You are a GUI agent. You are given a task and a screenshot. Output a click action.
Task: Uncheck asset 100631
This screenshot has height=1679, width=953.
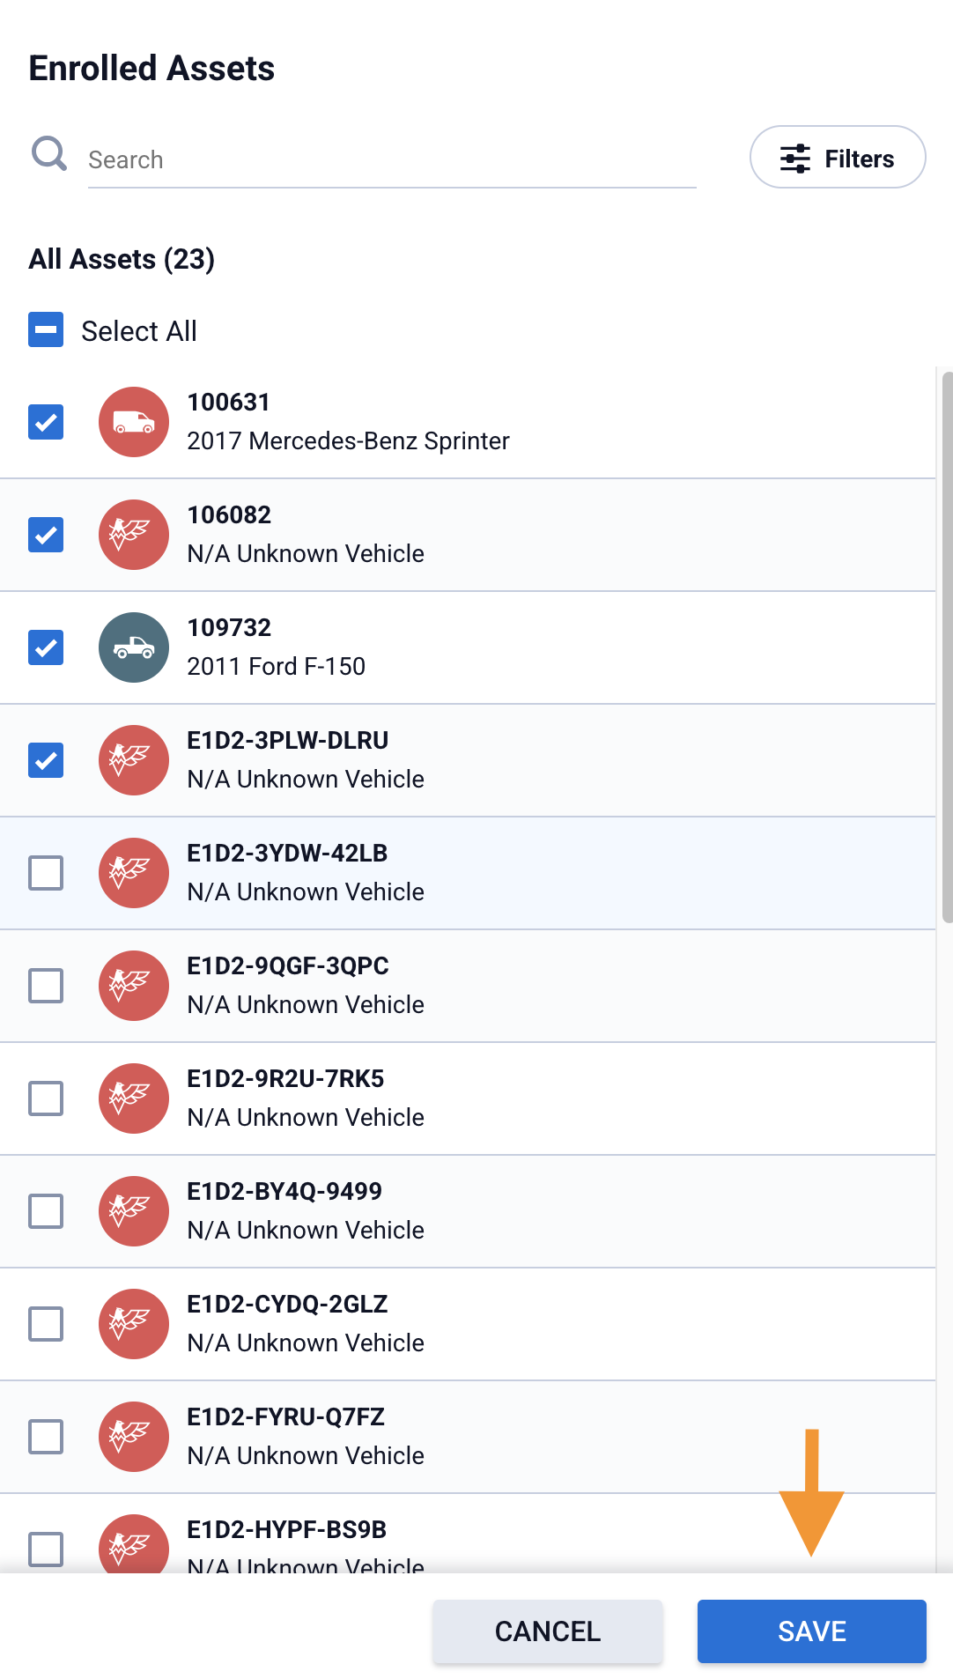coord(45,423)
